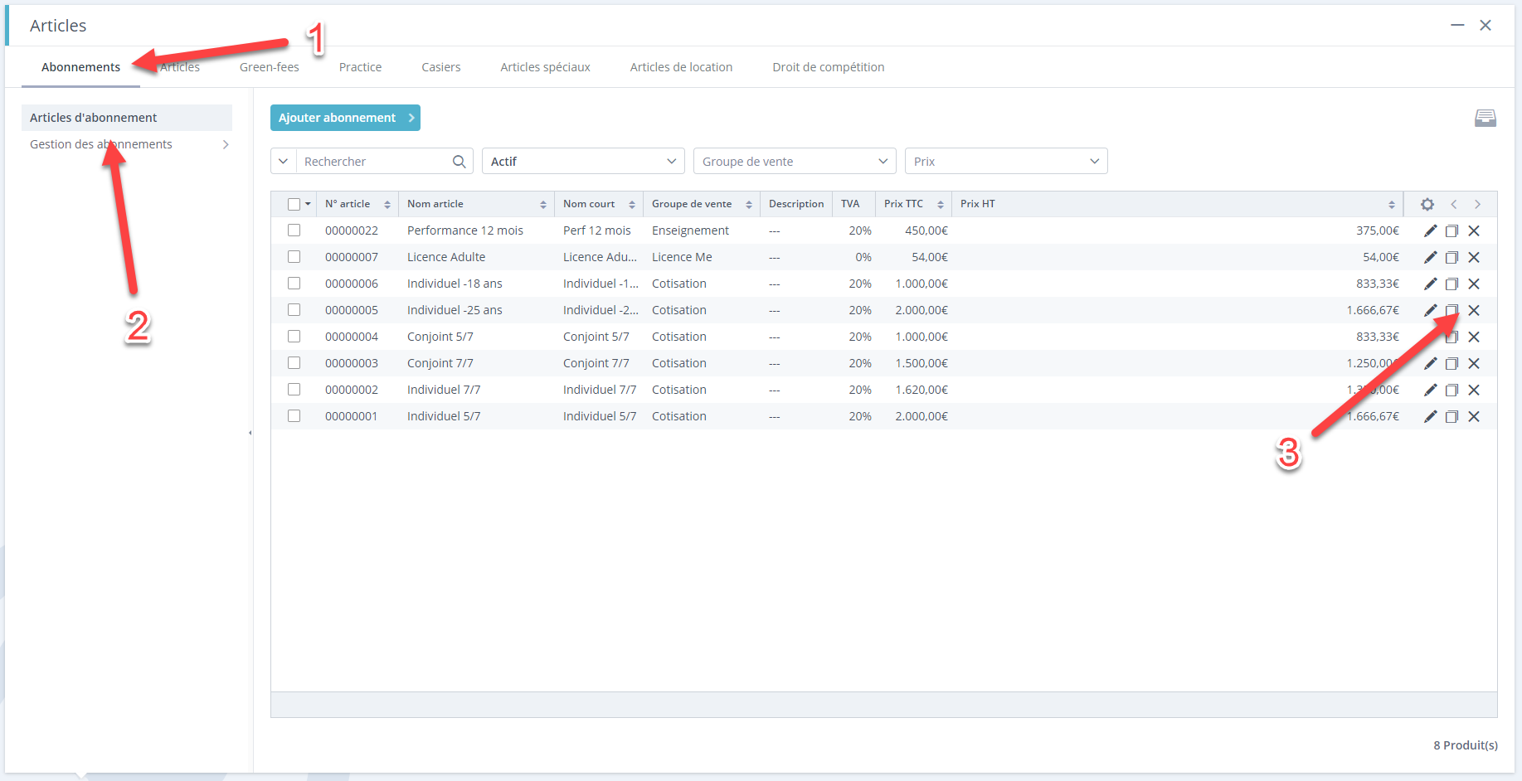Open the archive drawer icon
This screenshot has height=781, width=1522.
click(1486, 119)
